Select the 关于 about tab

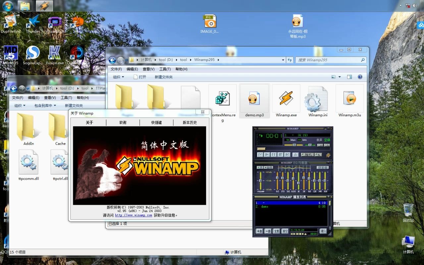89,123
